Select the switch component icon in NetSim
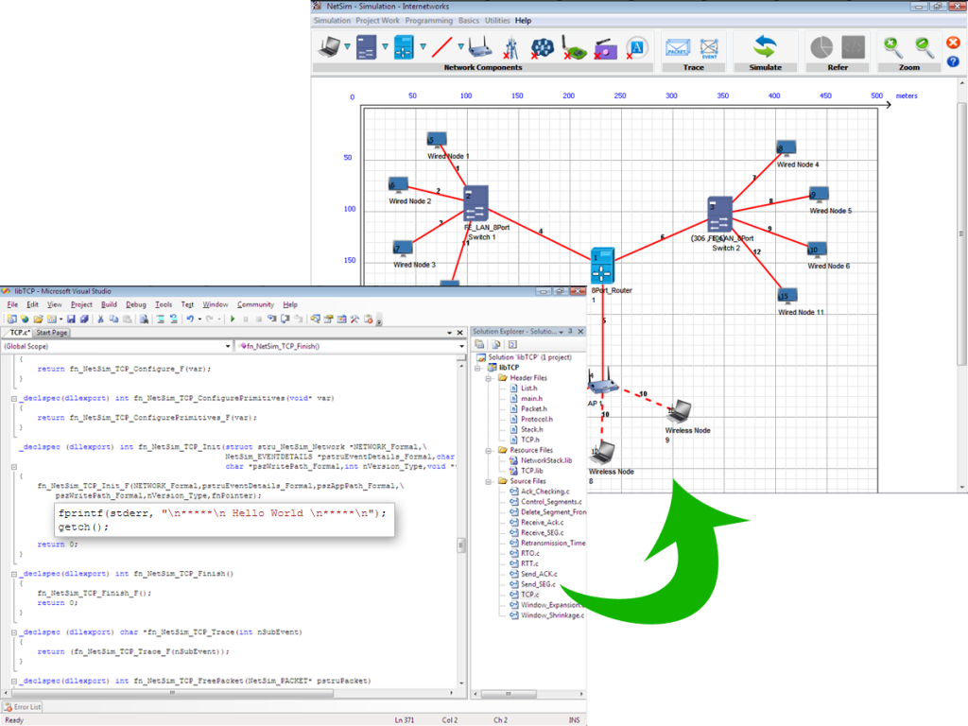Image resolution: width=968 pixels, height=726 pixels. 366,47
